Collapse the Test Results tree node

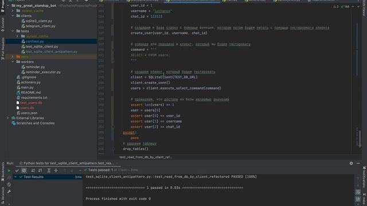(15, 177)
